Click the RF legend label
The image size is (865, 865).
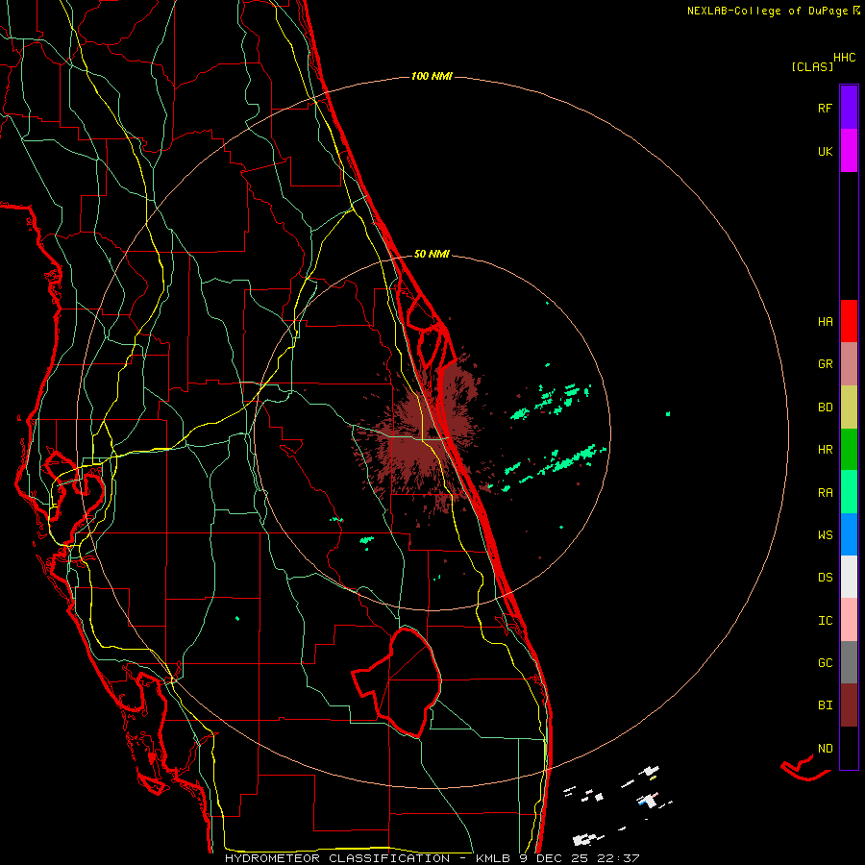[x=825, y=108]
